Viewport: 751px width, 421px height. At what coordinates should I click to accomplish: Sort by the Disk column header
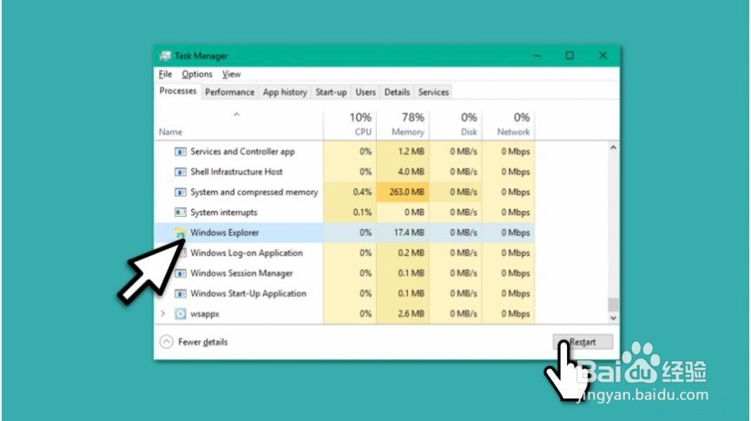coord(456,124)
